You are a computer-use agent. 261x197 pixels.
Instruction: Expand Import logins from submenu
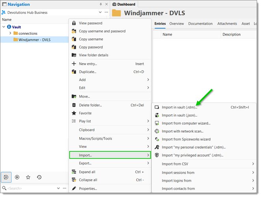204,180
